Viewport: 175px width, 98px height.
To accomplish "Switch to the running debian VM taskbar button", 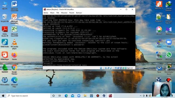I will 110,96.
